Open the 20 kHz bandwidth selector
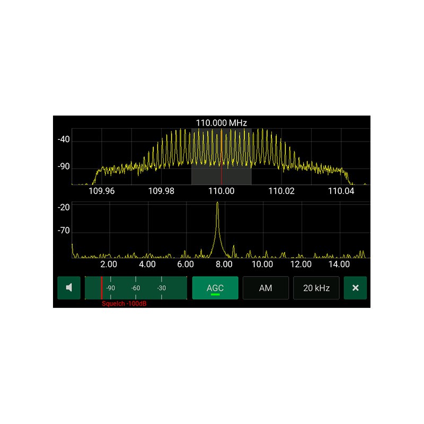 click(316, 288)
